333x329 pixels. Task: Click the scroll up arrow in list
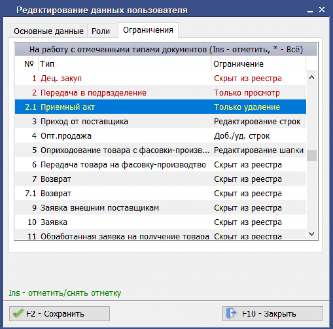click(312, 78)
